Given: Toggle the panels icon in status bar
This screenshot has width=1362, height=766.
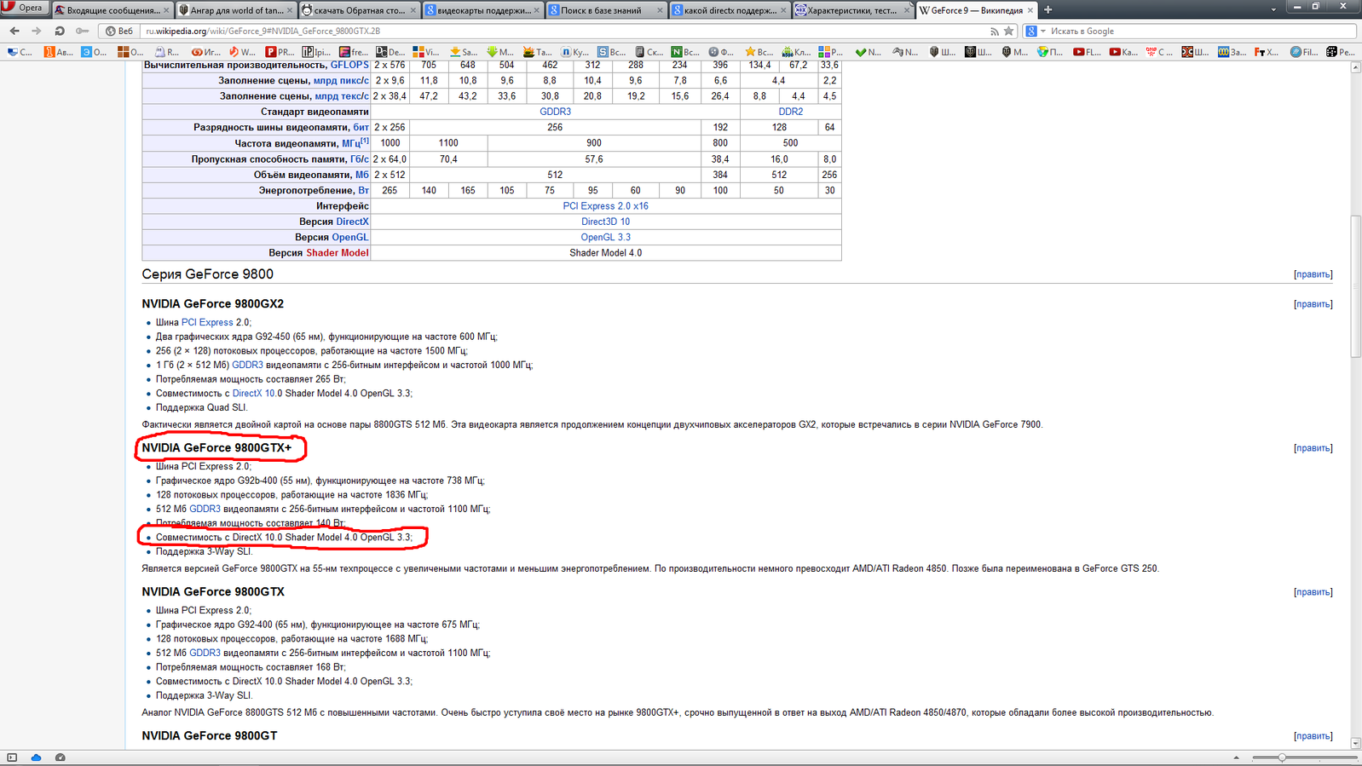Looking at the screenshot, I should click(12, 757).
